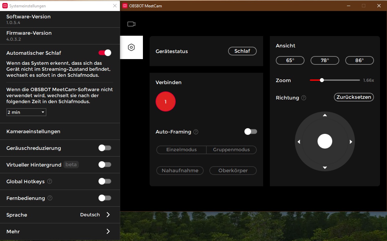Click Zurücksetzen to reset direction
This screenshot has width=387, height=241.
point(354,97)
